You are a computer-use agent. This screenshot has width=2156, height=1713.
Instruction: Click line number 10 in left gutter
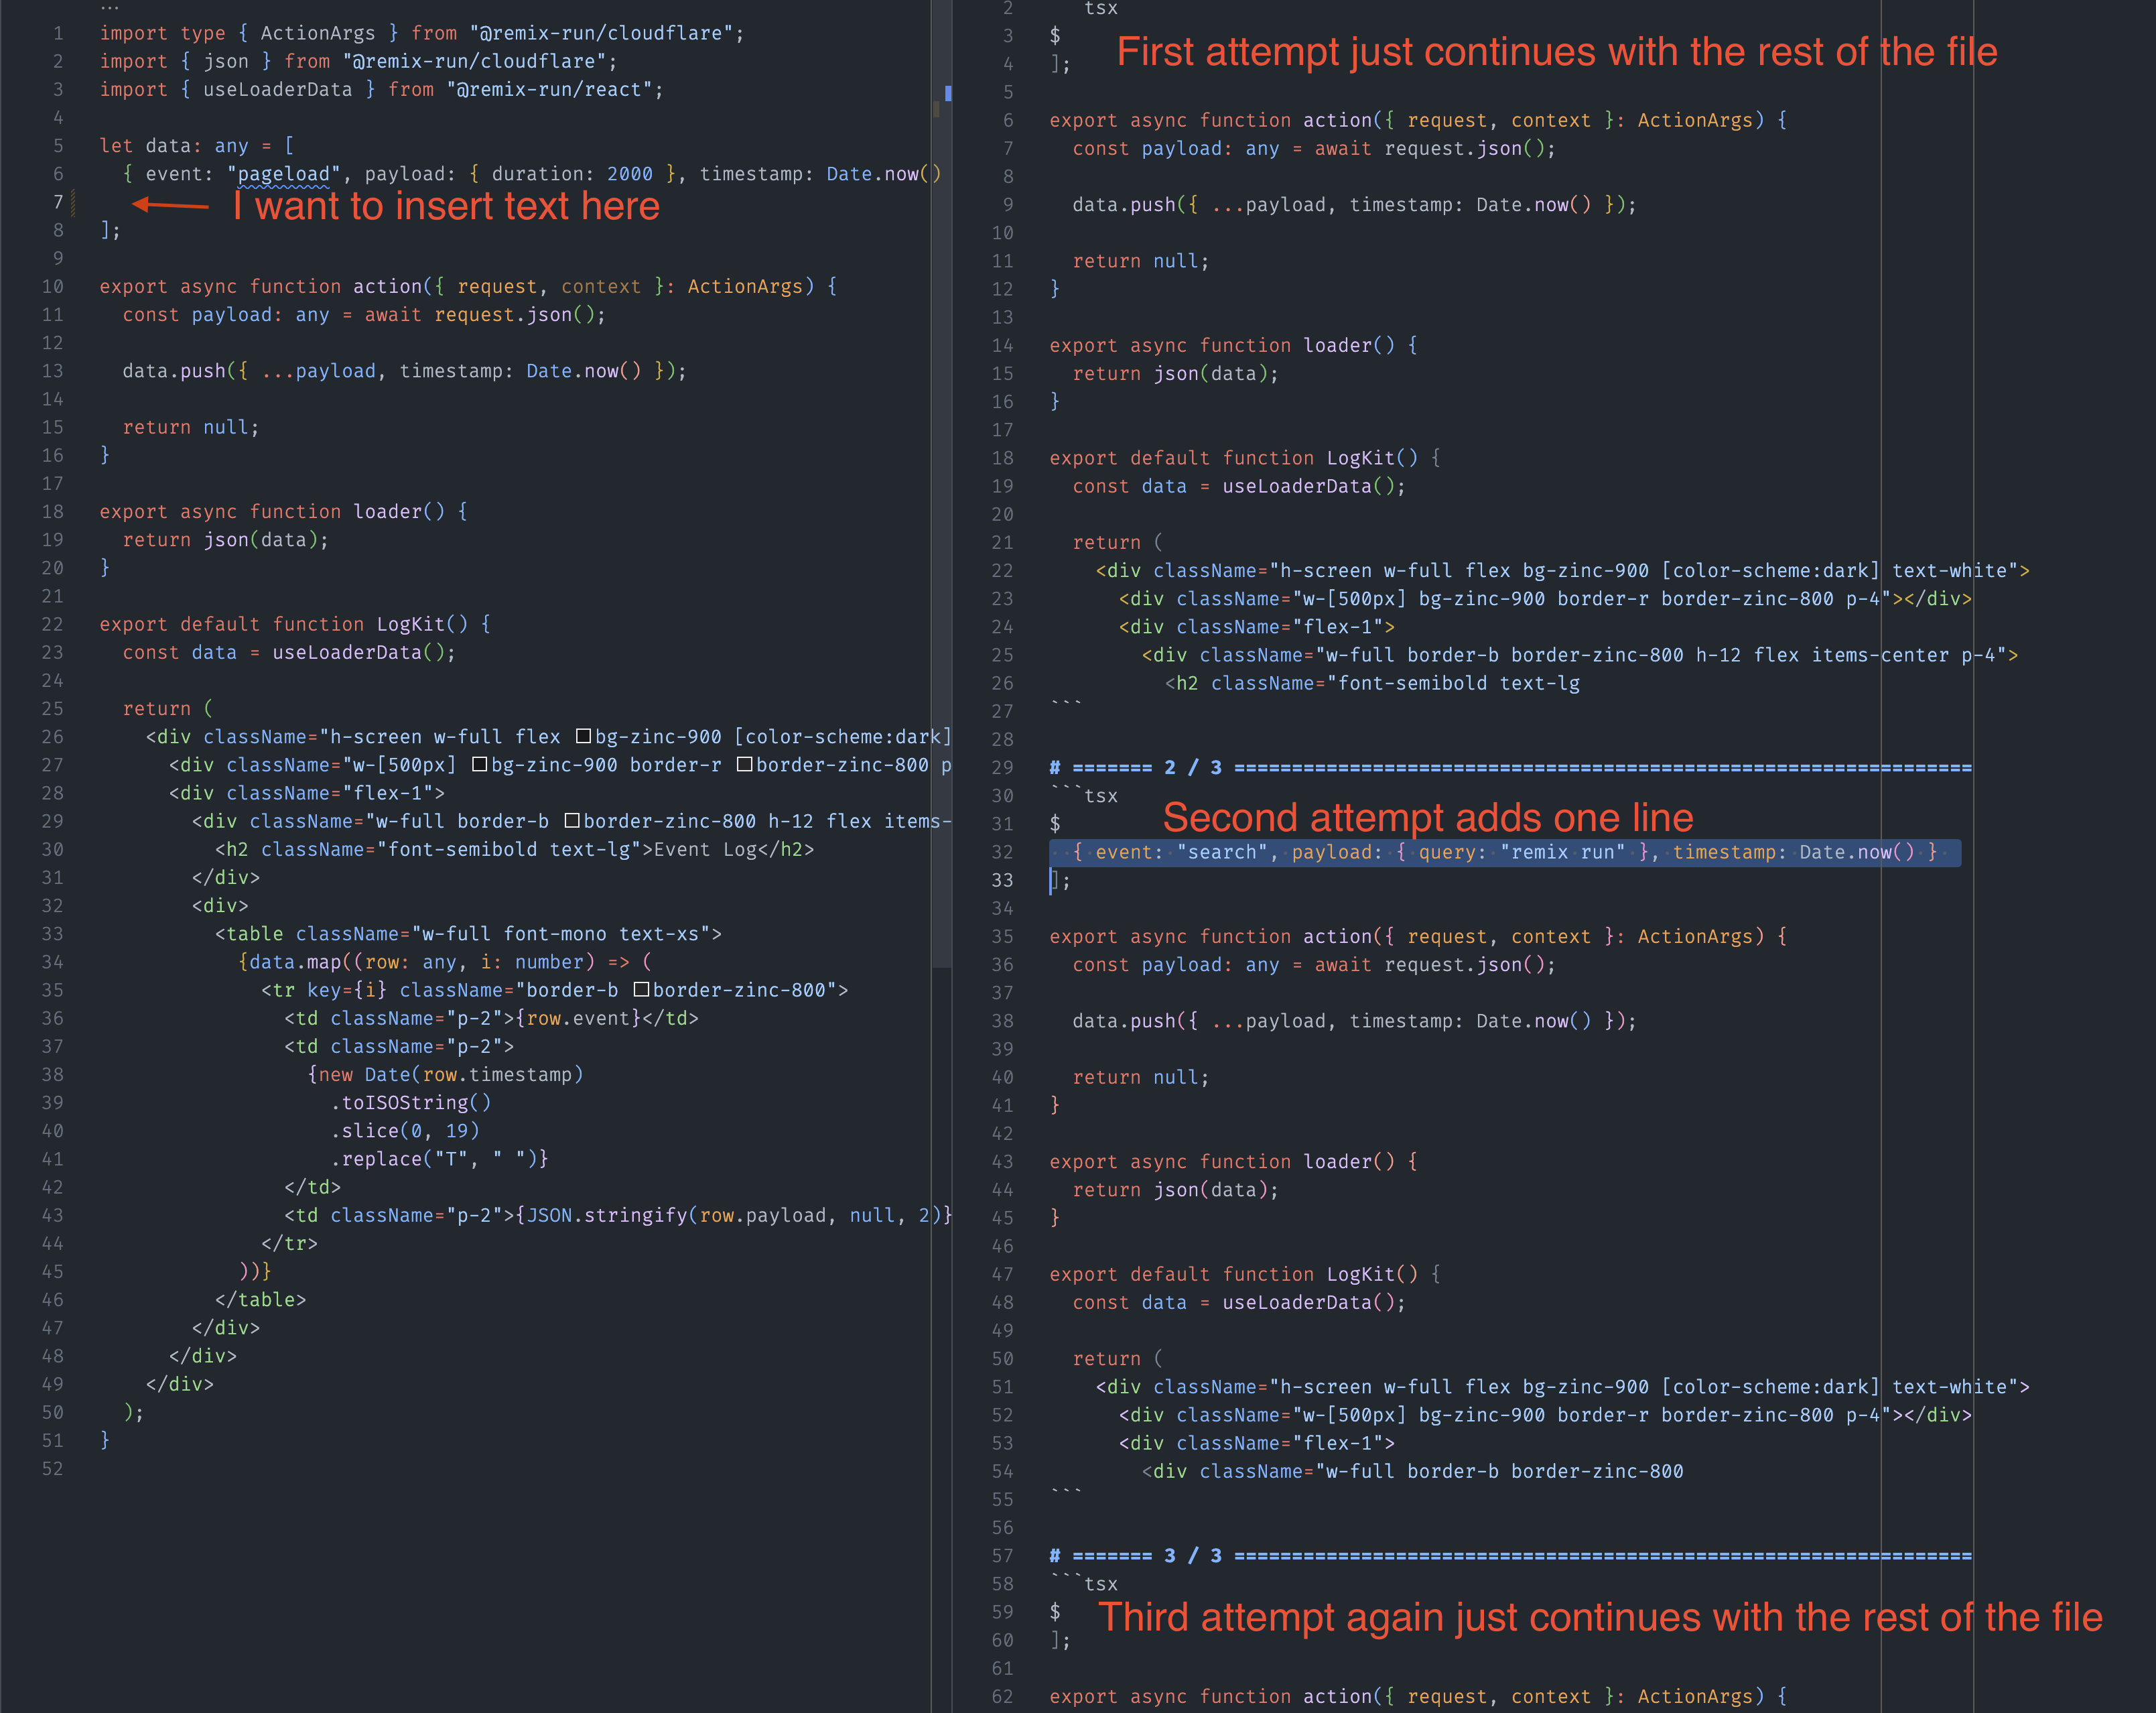point(53,287)
